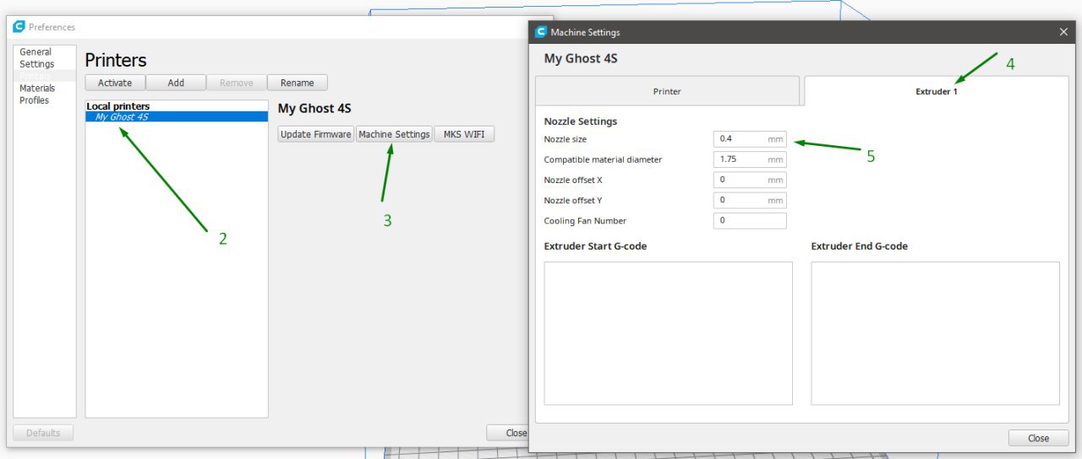Click the My Ghost 4S heading in Preferences

point(314,109)
